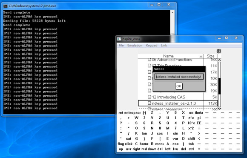
Task: Click OK in the Ndless dialog
Action: [178, 86]
